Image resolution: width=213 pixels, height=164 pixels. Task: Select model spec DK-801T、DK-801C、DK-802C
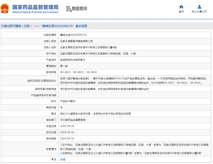click(x=79, y=72)
